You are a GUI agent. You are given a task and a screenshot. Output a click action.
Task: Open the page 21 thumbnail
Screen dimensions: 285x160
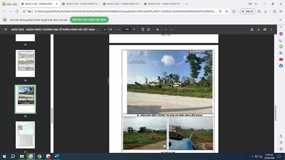[x=25, y=135]
